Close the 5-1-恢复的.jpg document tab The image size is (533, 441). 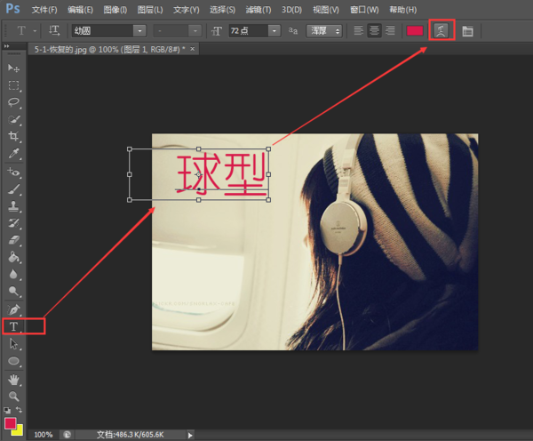193,49
